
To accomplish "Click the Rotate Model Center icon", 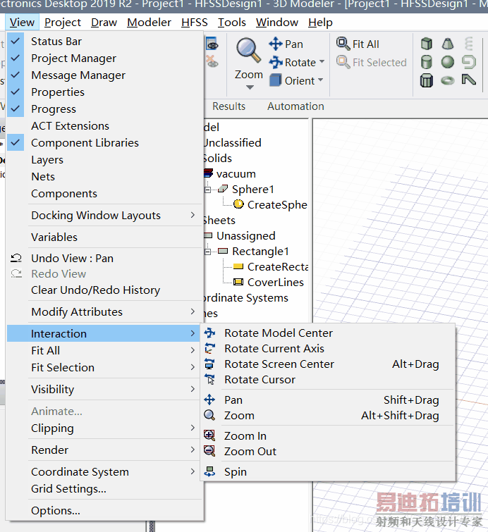I will click(x=209, y=333).
